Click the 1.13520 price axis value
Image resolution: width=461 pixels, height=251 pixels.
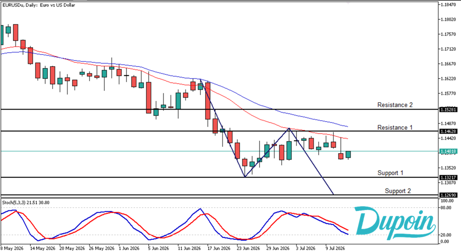click(448, 168)
